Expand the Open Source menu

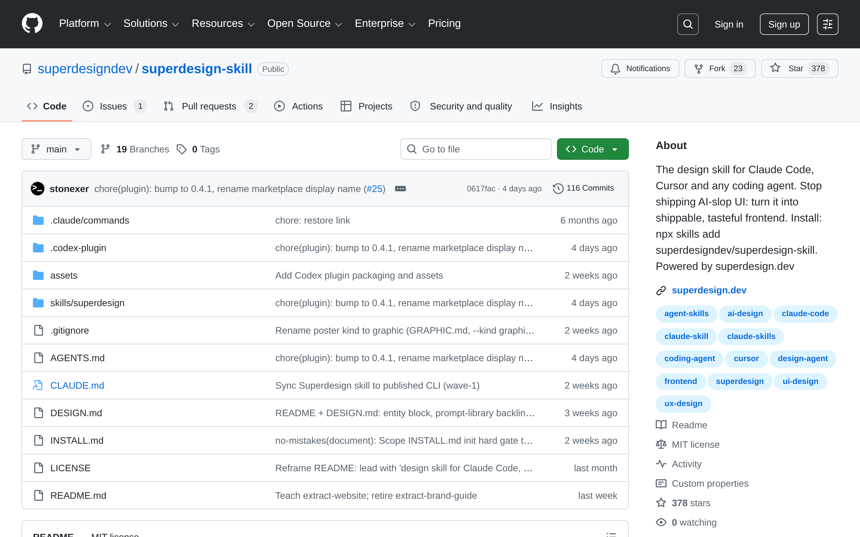click(305, 23)
